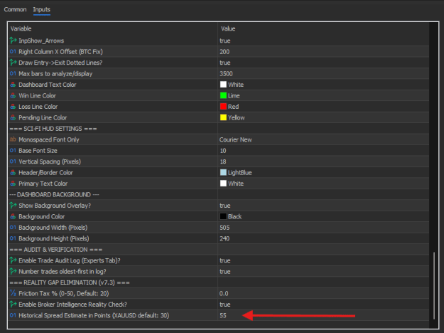
Task: Select the Friction Tax % label
Action: [64, 294]
